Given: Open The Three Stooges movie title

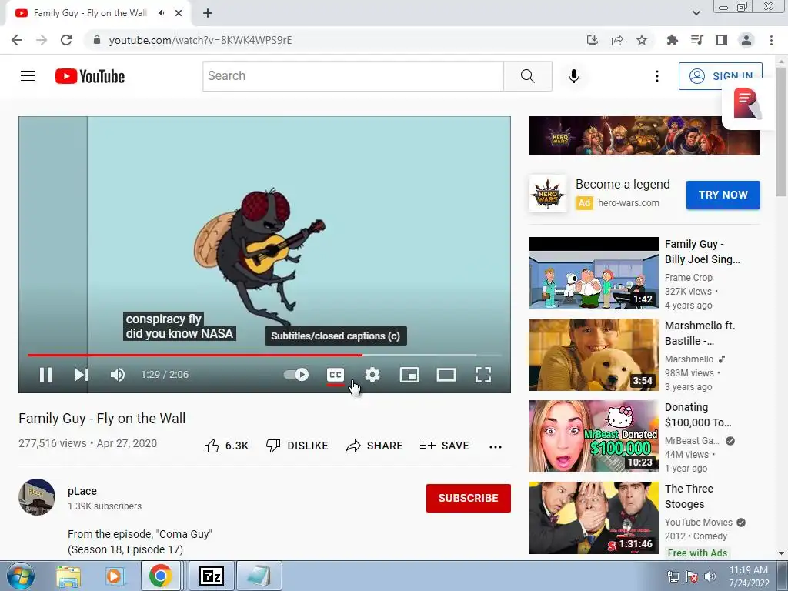Looking at the screenshot, I should point(689,496).
